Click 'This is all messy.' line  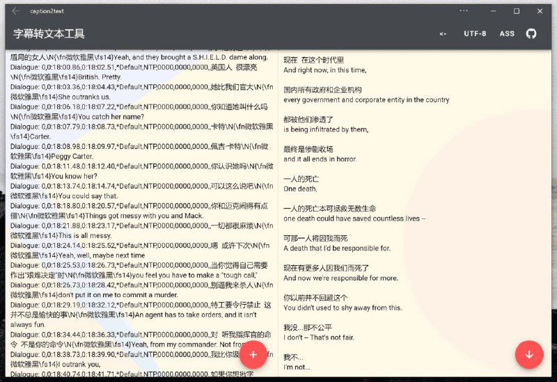(x=85, y=236)
